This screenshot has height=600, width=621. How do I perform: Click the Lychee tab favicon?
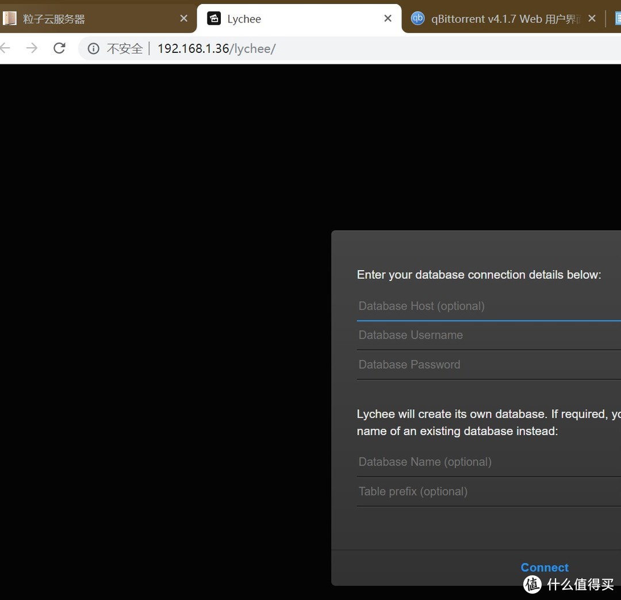point(214,18)
